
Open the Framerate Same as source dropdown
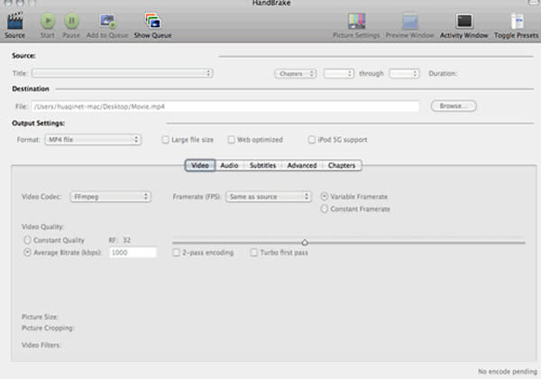tap(269, 197)
